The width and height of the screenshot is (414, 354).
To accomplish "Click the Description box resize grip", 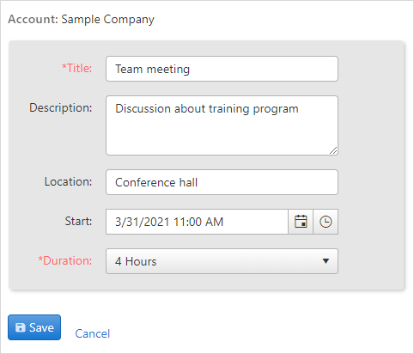I will 333,150.
